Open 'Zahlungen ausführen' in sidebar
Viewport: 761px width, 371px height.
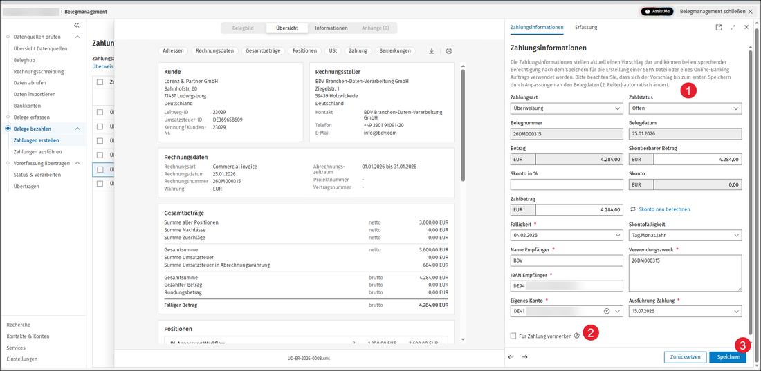[37, 152]
